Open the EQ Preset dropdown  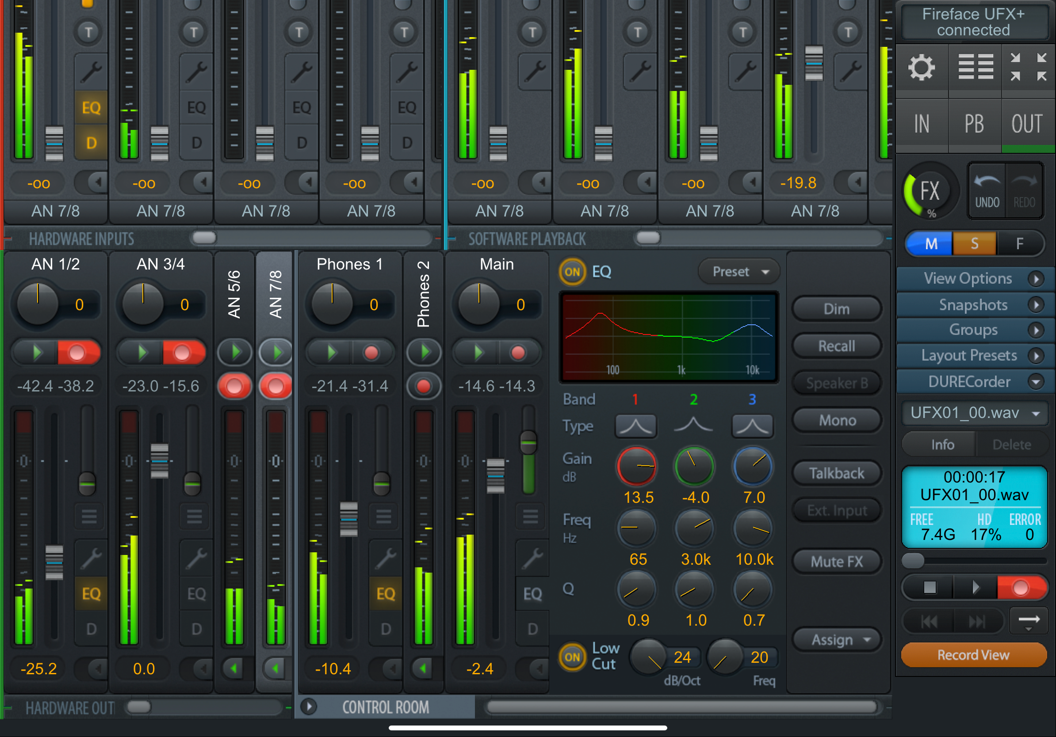(x=739, y=272)
